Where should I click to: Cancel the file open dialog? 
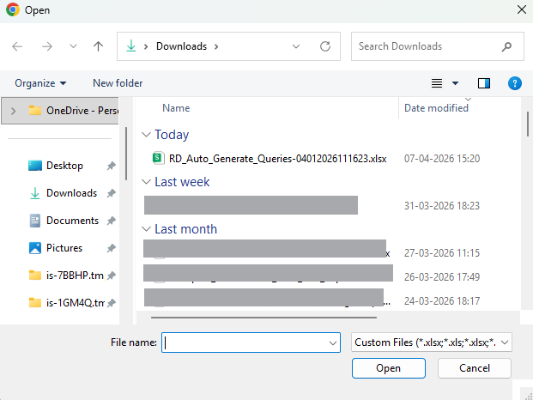475,368
